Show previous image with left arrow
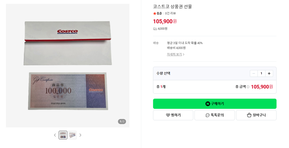 coord(55,135)
